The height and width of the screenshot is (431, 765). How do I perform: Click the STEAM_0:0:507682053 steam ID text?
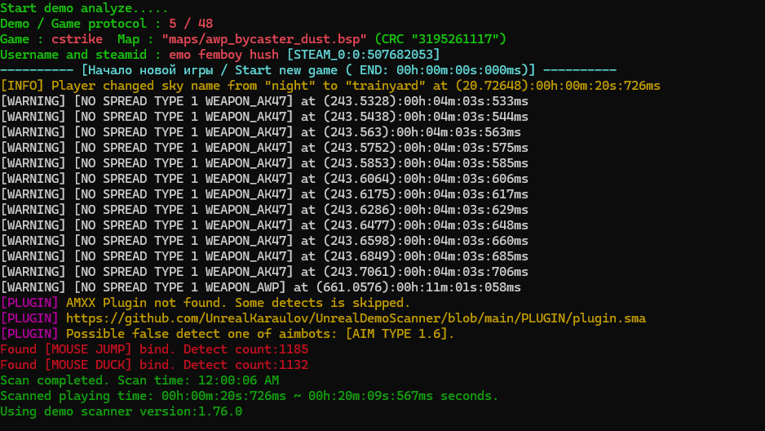pos(364,54)
